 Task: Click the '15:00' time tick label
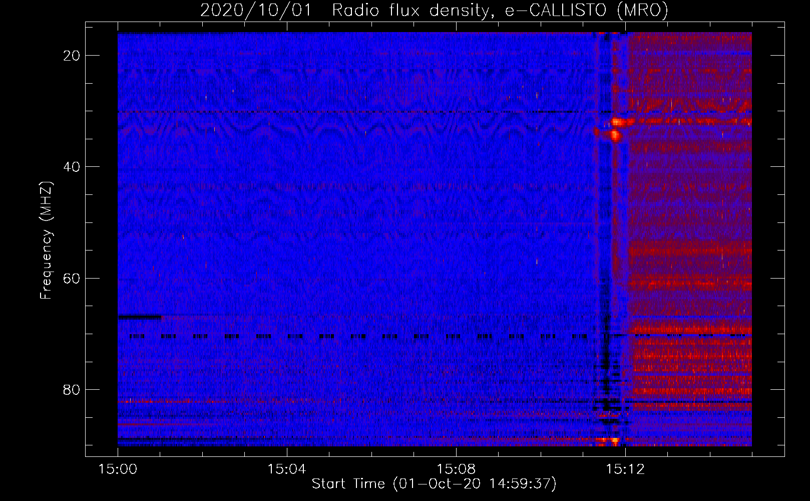(118, 469)
